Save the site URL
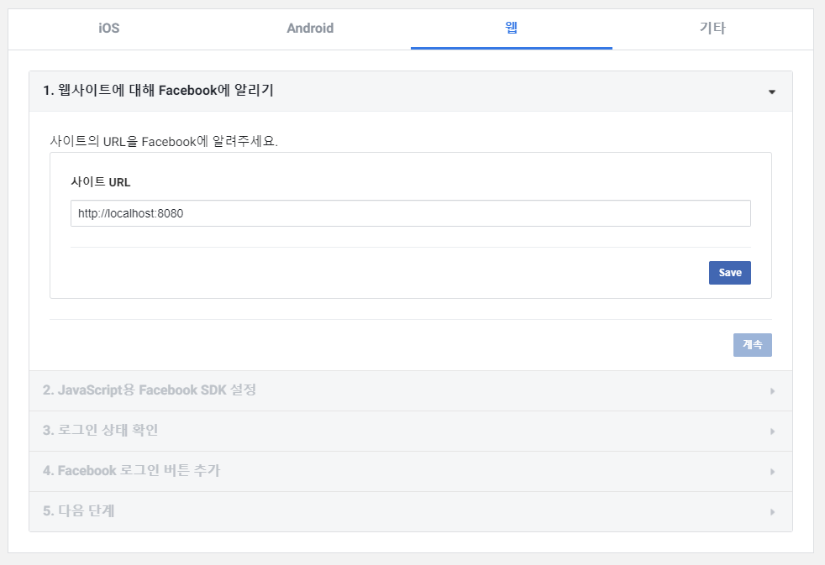 pyautogui.click(x=730, y=273)
